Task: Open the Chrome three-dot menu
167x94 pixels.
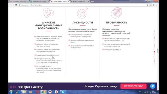Action: pos(157,5)
